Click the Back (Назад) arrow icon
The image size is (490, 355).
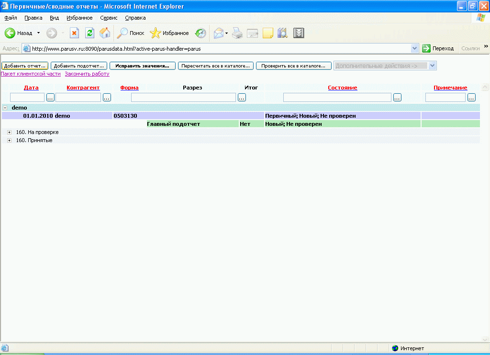[x=10, y=33]
